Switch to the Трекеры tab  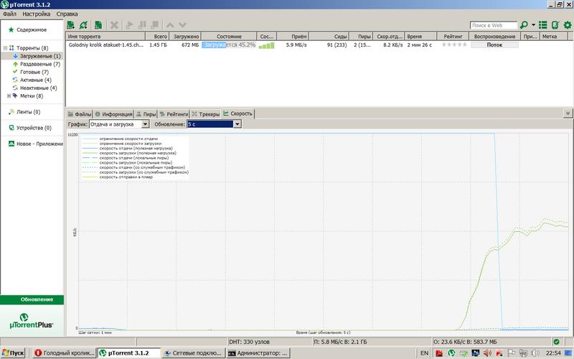[x=205, y=114]
